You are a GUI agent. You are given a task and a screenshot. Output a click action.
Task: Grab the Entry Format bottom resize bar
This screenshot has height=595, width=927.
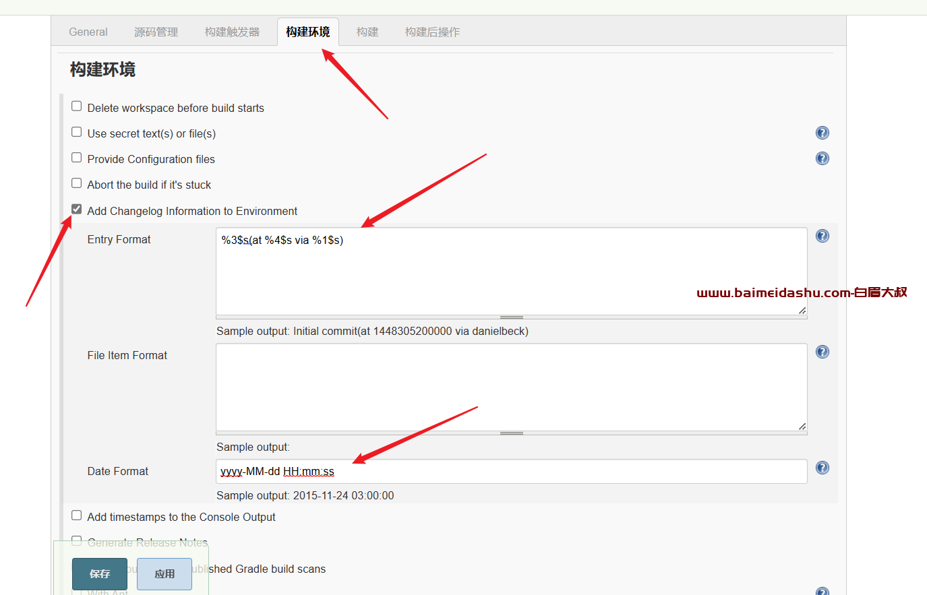pos(512,317)
